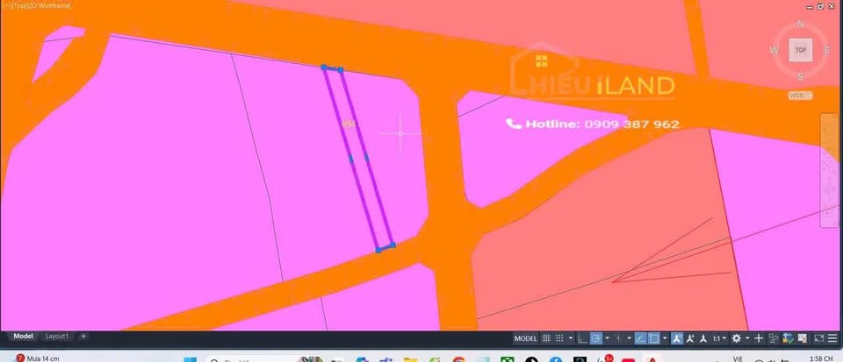Toggle ortho mode restriction icon
Image resolution: width=843 pixels, height=362 pixels.
[582, 338]
